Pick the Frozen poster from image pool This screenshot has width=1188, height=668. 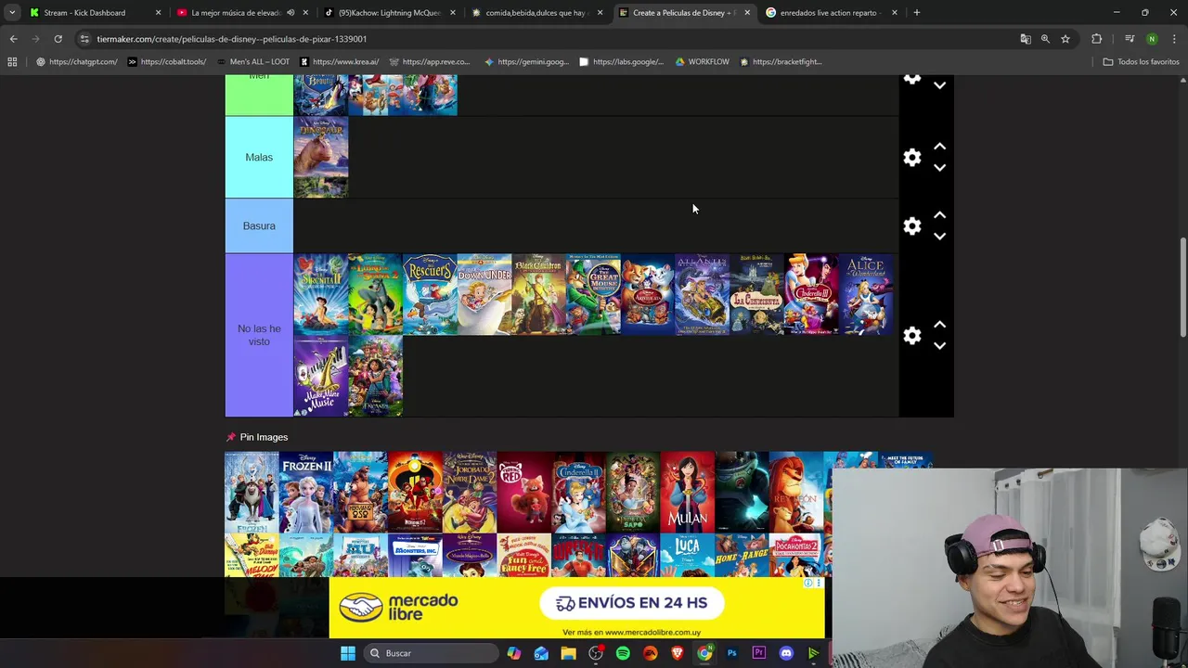[x=252, y=492]
